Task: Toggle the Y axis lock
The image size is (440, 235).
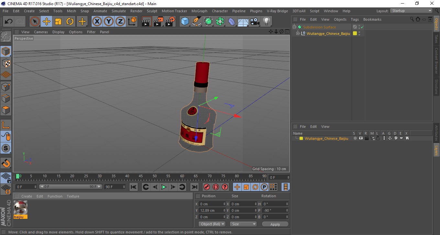Action: [109, 22]
